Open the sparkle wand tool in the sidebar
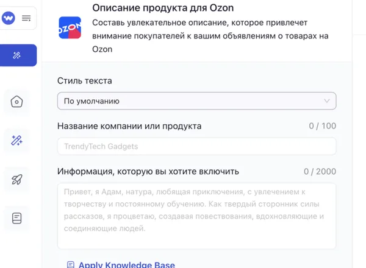This screenshot has width=366, height=268. point(17,141)
